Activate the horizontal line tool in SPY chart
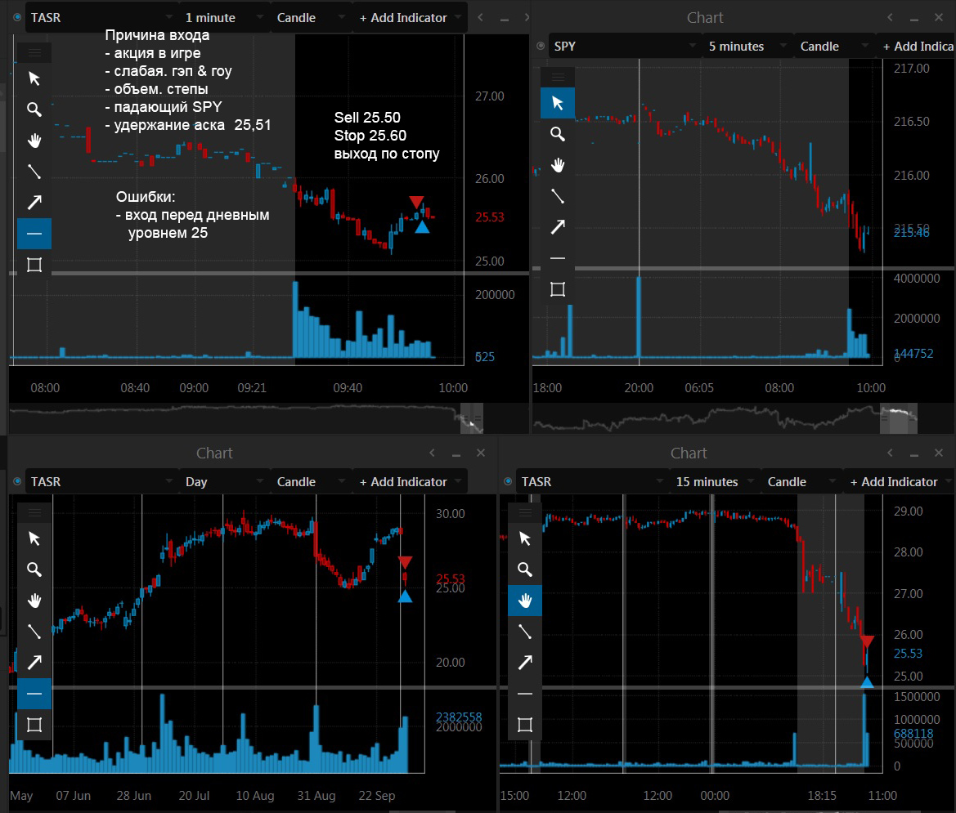Screen dimensions: 956x813 pos(557,258)
